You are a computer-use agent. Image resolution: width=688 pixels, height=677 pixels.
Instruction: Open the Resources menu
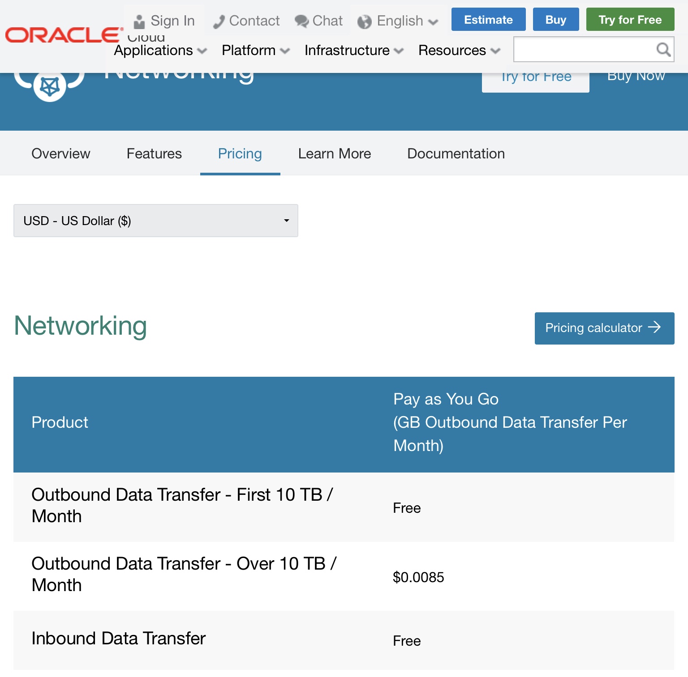[459, 51]
